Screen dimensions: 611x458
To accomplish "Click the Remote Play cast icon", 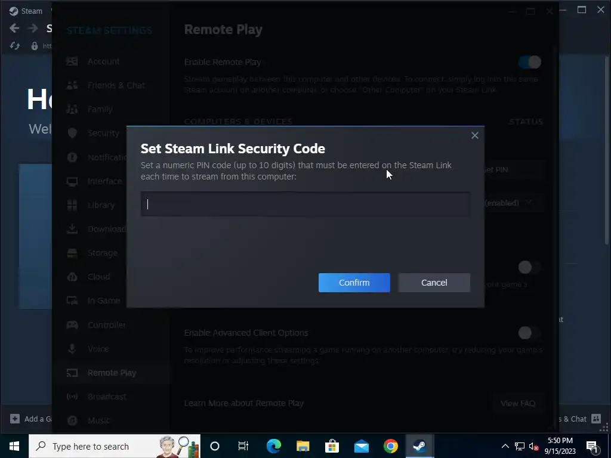I will (72, 373).
